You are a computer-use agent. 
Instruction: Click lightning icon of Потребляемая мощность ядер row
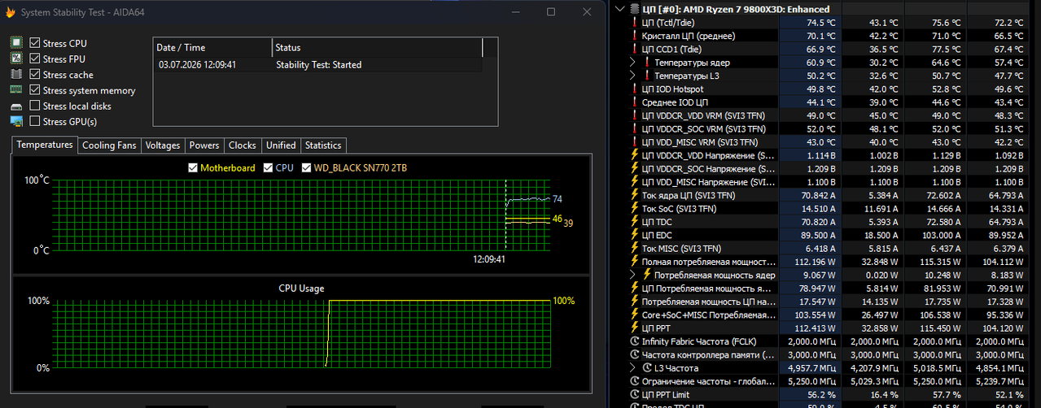tap(648, 275)
